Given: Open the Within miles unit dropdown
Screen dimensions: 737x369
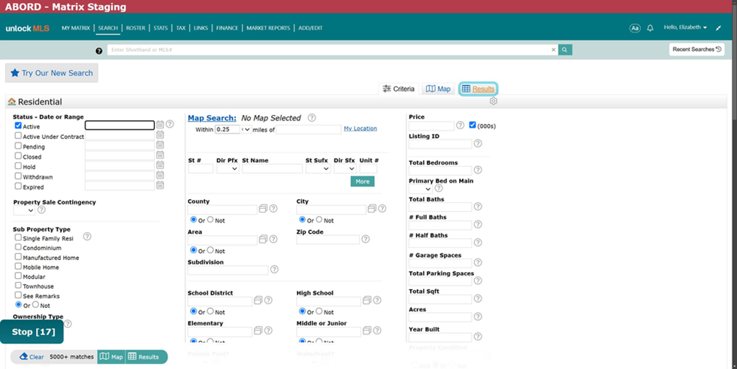Looking at the screenshot, I should 246,129.
